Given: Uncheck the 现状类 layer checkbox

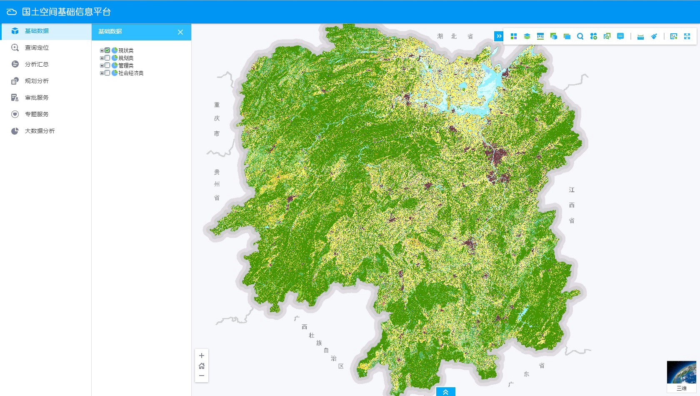Looking at the screenshot, I should [107, 50].
